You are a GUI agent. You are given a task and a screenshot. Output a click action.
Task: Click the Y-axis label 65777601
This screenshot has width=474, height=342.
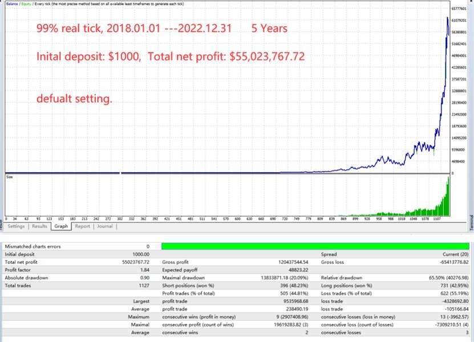459,9
